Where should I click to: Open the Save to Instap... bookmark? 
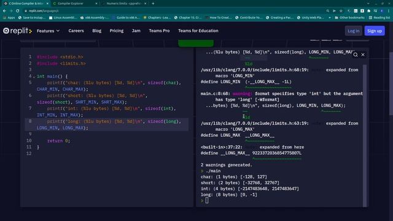pos(31,18)
